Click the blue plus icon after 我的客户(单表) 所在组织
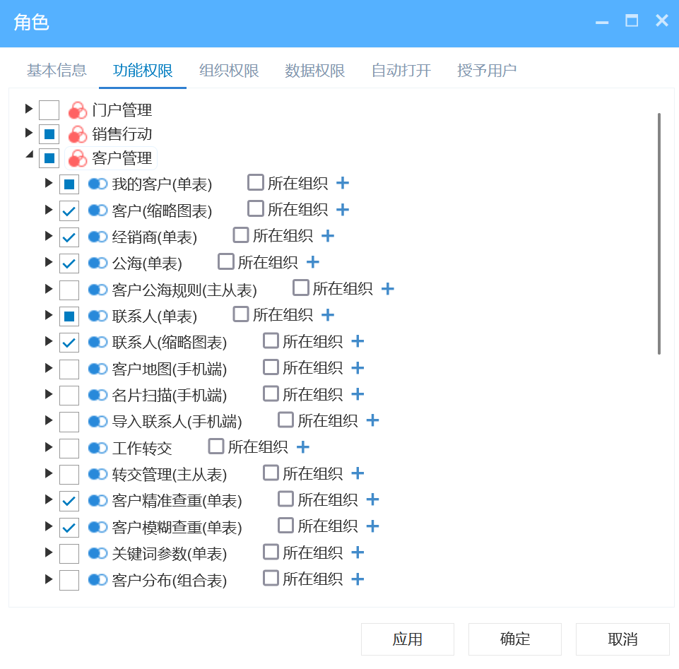 click(x=343, y=183)
